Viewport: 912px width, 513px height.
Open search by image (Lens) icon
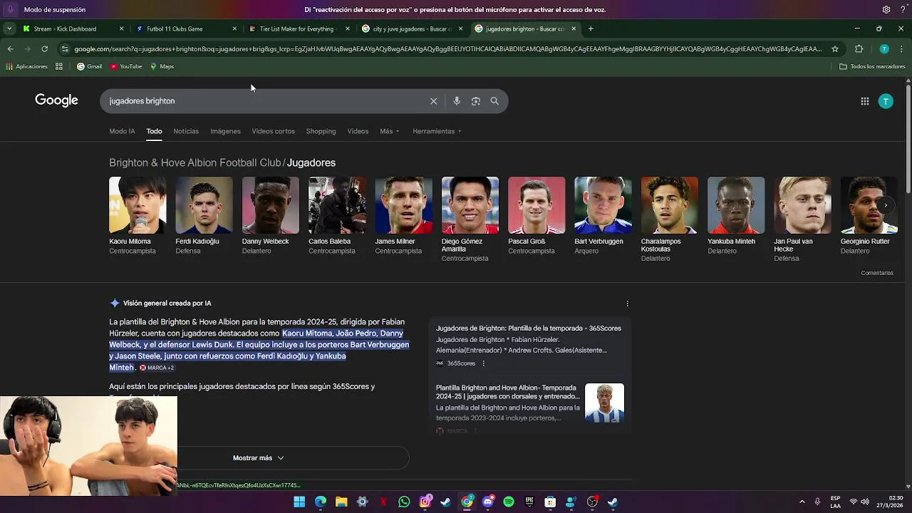(476, 101)
